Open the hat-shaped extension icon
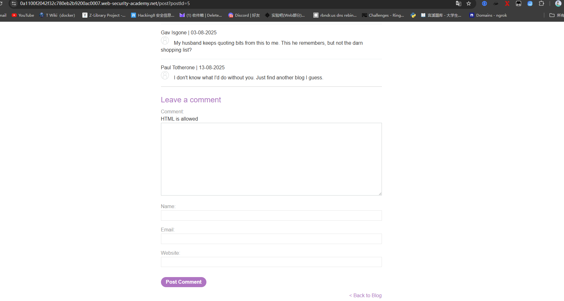This screenshot has width=564, height=301. click(496, 3)
